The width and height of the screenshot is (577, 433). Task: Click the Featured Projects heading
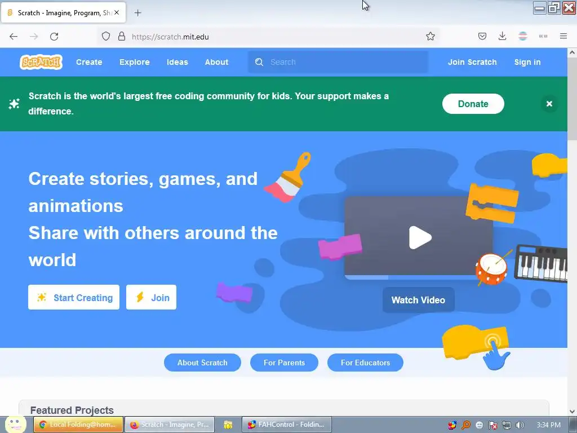click(72, 410)
